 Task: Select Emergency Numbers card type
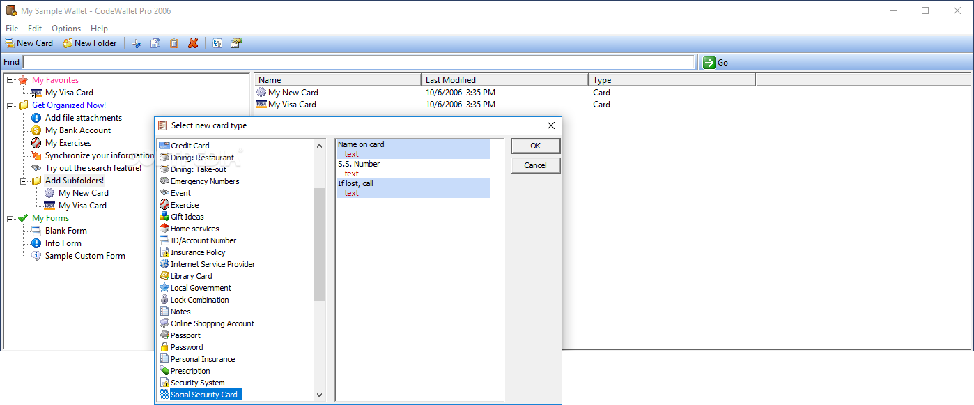coord(205,181)
